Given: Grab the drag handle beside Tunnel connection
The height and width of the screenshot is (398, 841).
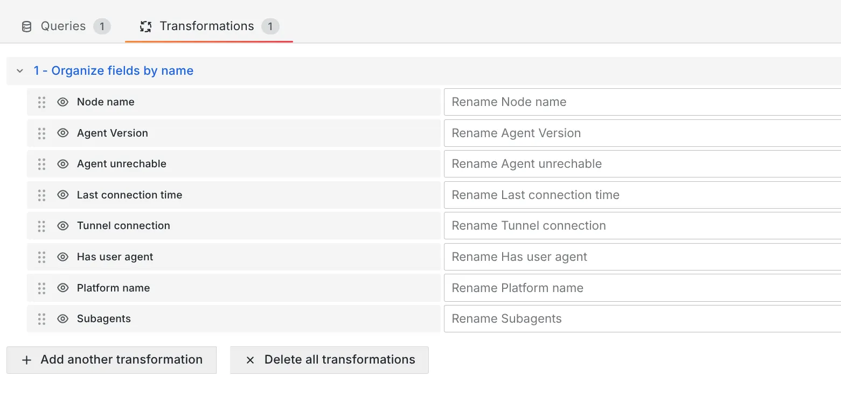Looking at the screenshot, I should point(41,226).
